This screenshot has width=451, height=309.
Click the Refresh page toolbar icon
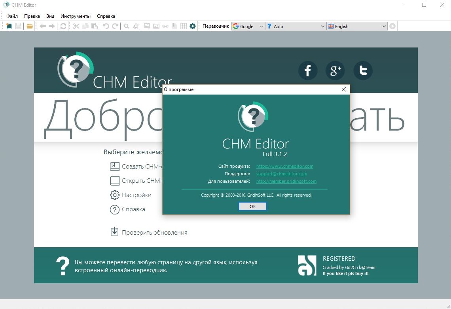tap(63, 26)
